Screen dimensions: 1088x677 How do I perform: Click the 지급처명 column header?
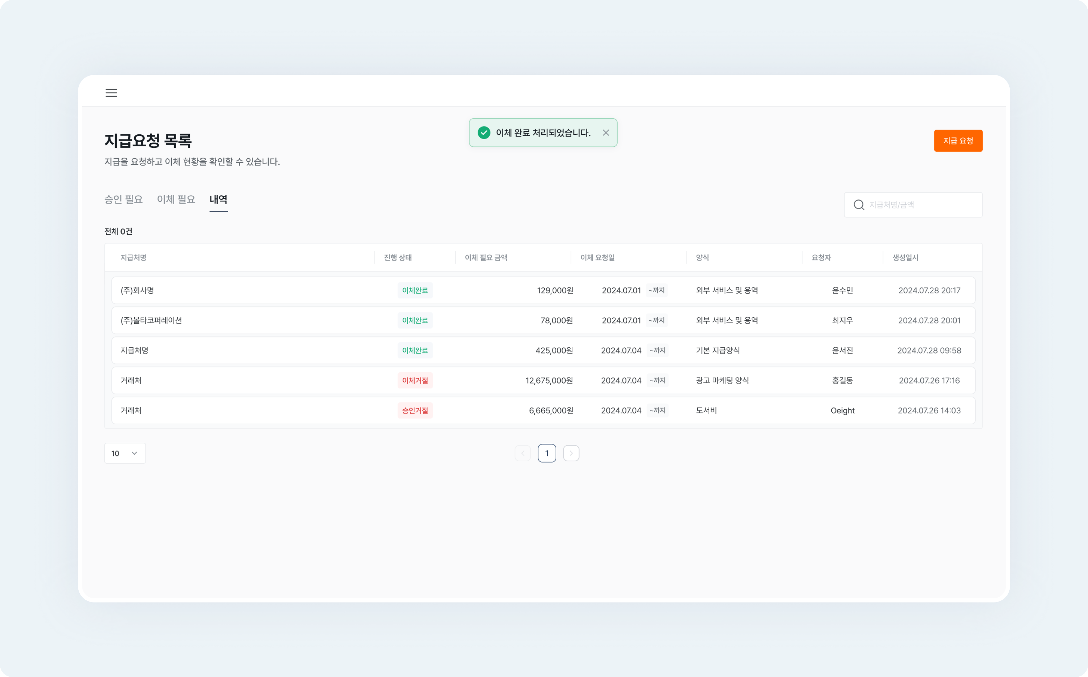(x=133, y=257)
